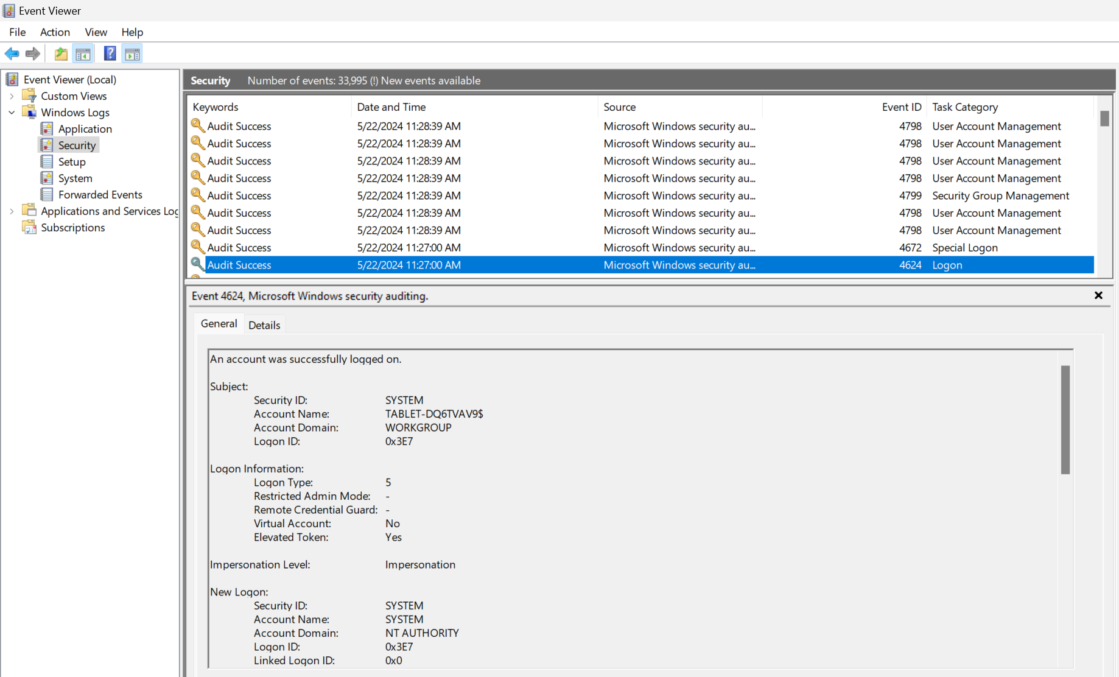The width and height of the screenshot is (1119, 677).
Task: Open the Action menu
Action: [x=55, y=32]
